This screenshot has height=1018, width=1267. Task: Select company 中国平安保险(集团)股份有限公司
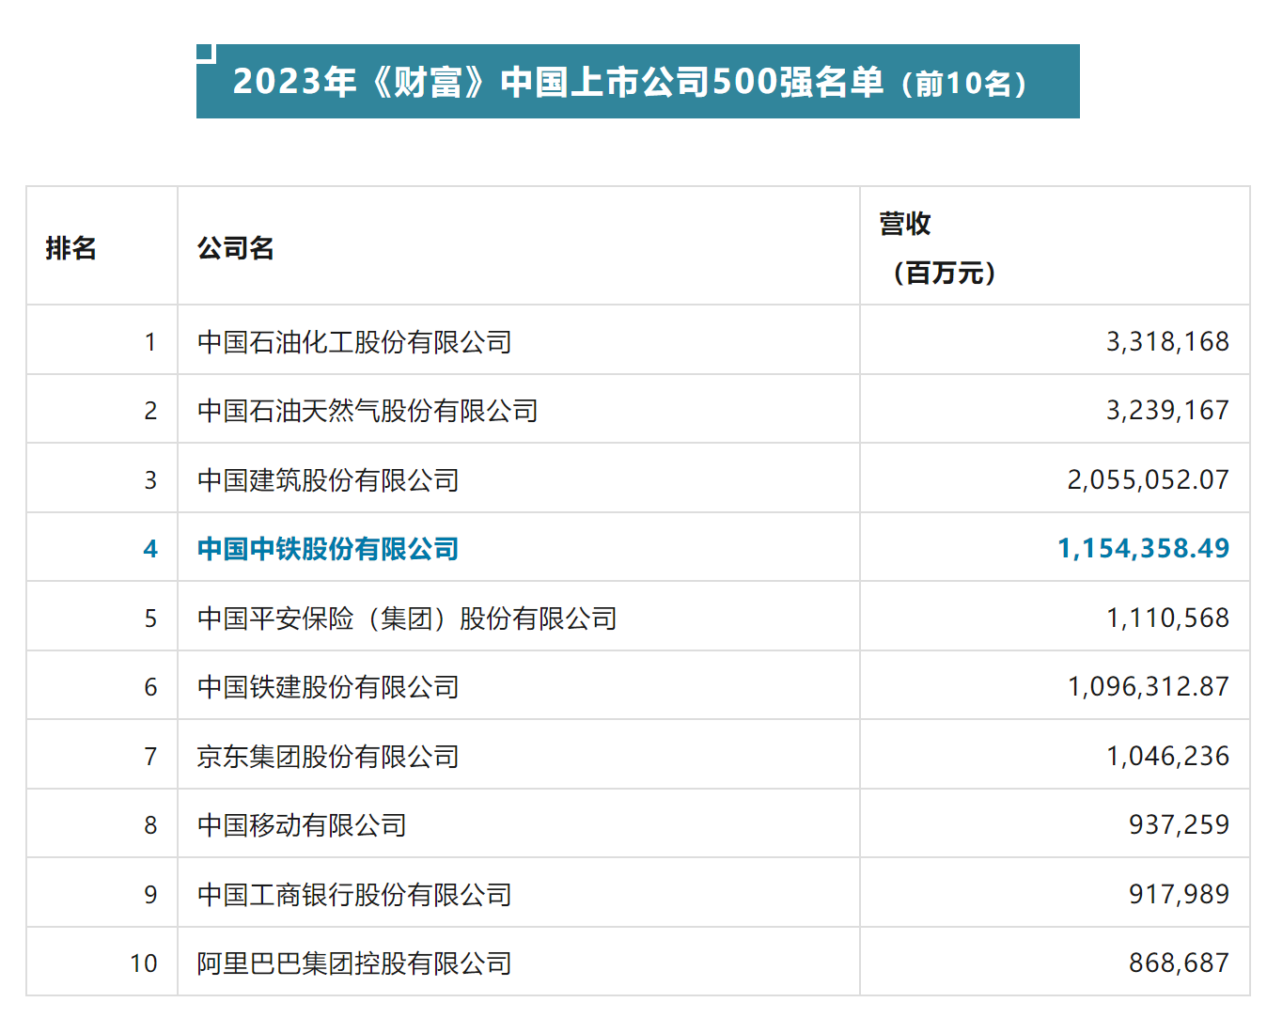click(x=407, y=619)
